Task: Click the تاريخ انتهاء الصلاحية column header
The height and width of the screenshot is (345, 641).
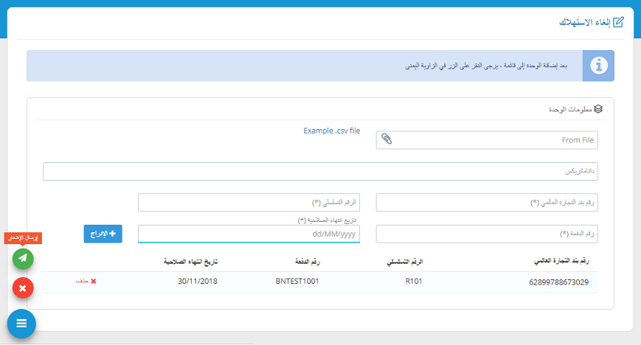Action: coord(190,262)
